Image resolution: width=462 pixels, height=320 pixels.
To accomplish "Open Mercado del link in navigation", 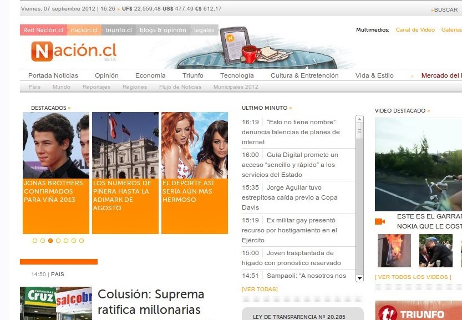I will [x=441, y=75].
